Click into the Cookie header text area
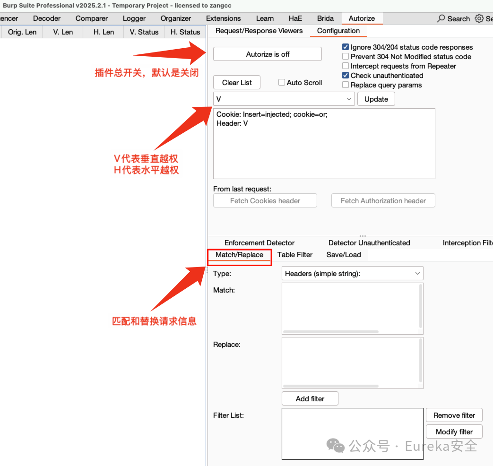The width and height of the screenshot is (493, 466). 324,144
